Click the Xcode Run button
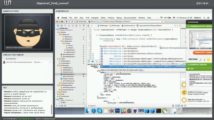 pyautogui.click(x=66, y=21)
